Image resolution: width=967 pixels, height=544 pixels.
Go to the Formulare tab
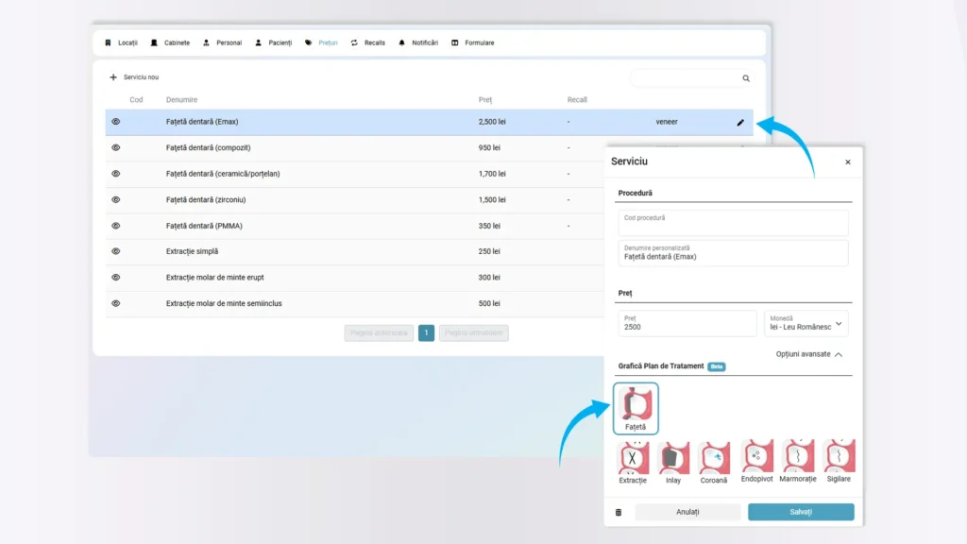[473, 42]
